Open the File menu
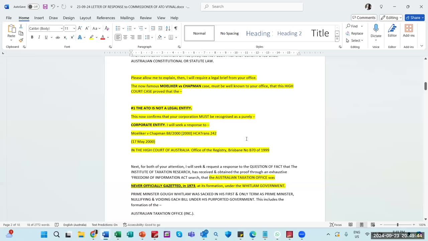Screen dimensions: 428x241 (9, 18)
